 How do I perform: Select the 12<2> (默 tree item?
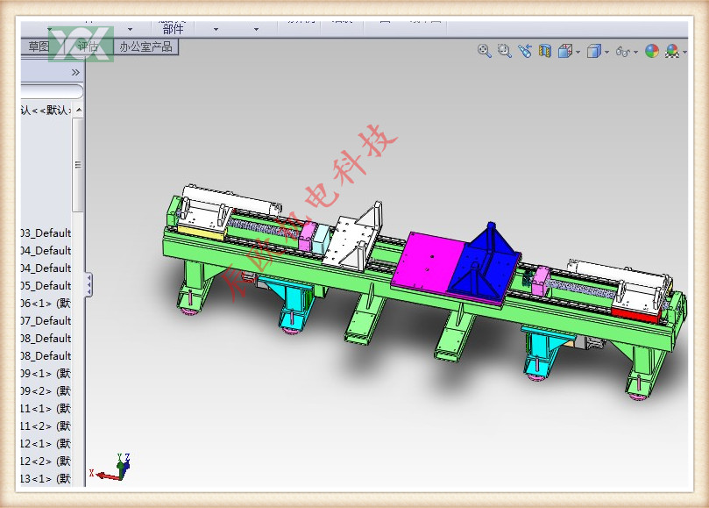(46, 461)
